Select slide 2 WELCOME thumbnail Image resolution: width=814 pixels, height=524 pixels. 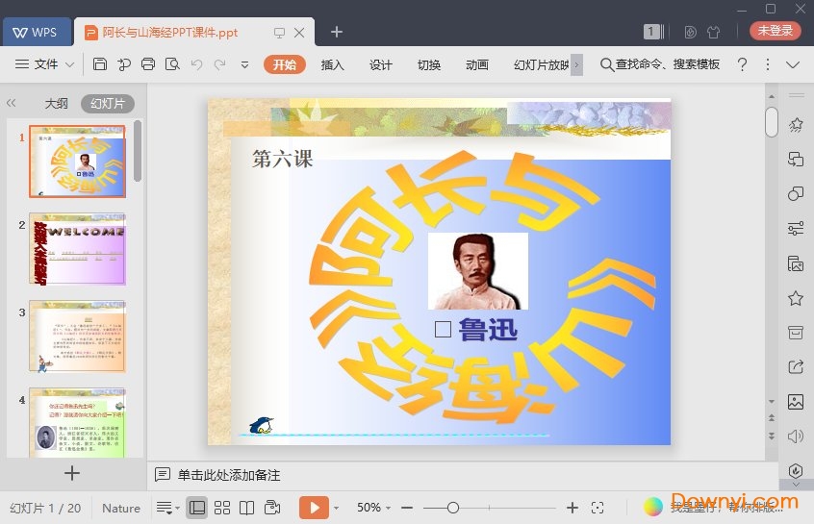77,248
